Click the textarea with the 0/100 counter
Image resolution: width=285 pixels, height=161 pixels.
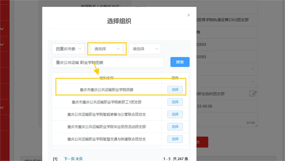[x=227, y=118]
